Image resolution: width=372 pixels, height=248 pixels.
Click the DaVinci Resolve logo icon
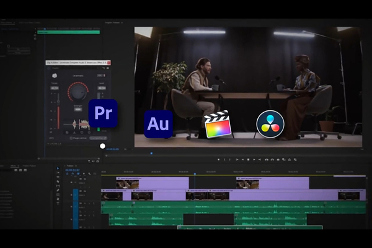click(x=270, y=124)
